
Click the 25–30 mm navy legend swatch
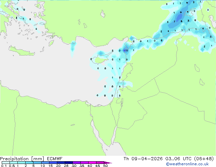pyautogui.click(x=68, y=163)
